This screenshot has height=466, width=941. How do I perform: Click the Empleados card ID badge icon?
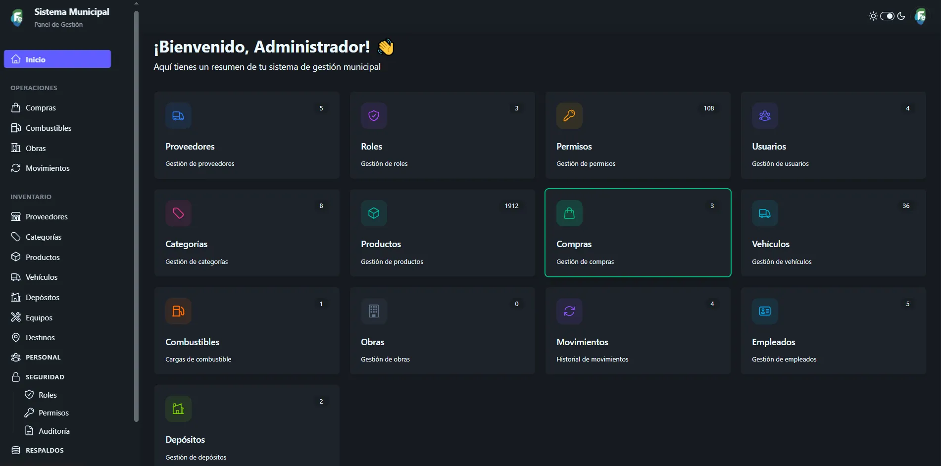pos(765,311)
